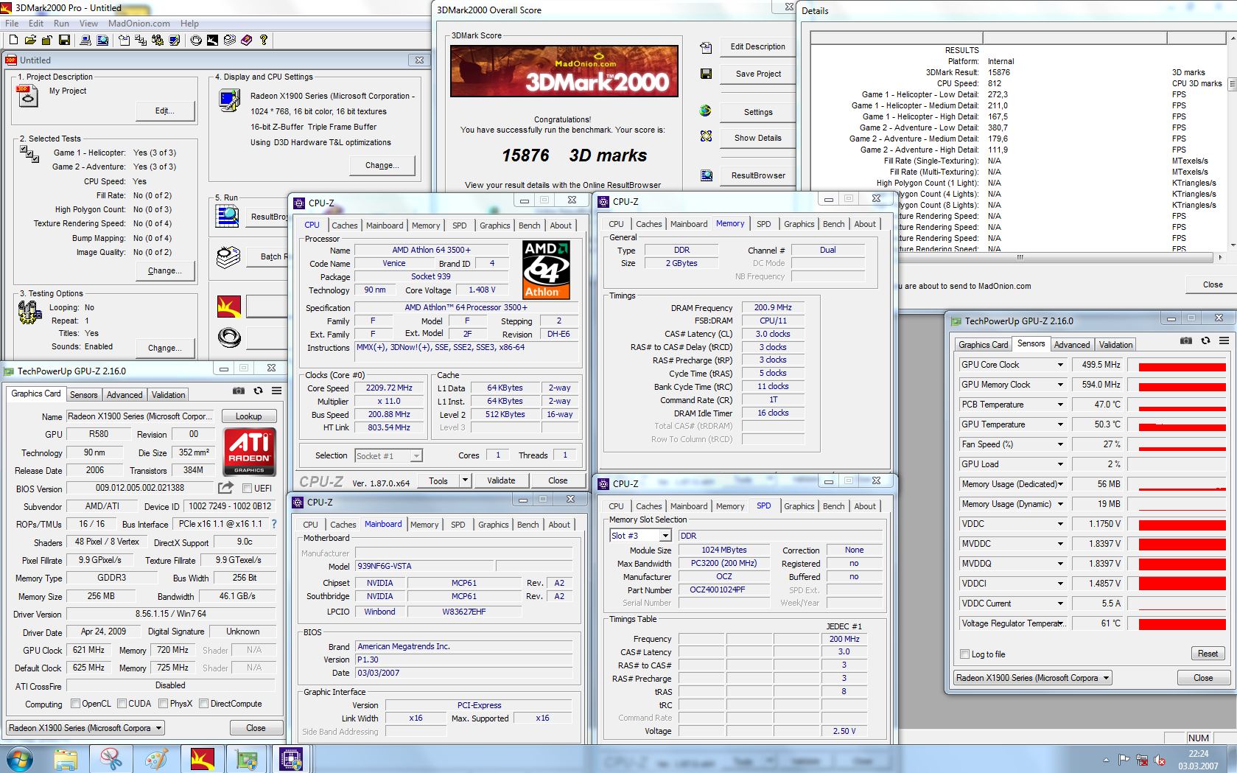Open the PCB Temperature sensor dropdown
The image size is (1237, 773).
(x=1060, y=405)
